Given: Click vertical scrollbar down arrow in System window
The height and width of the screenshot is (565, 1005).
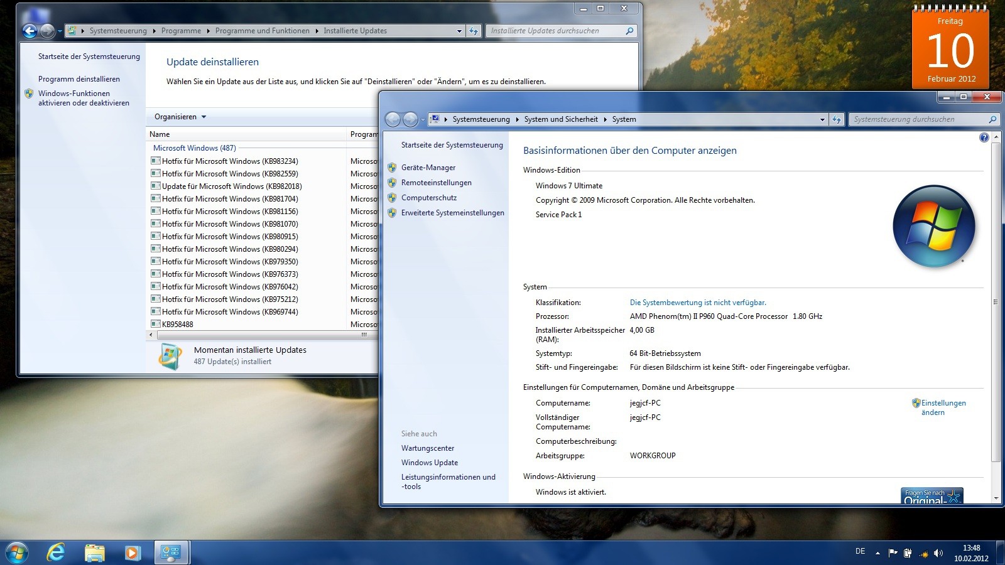Looking at the screenshot, I should 996,498.
